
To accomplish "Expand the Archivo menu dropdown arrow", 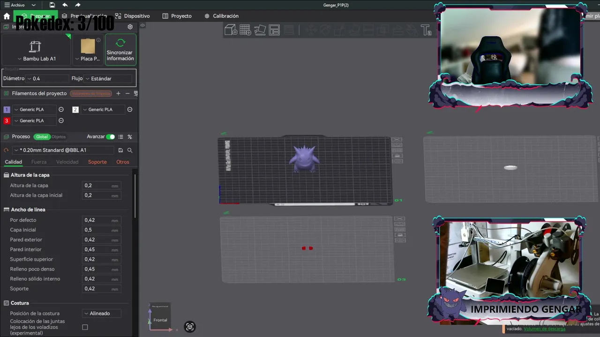I will [33, 5].
